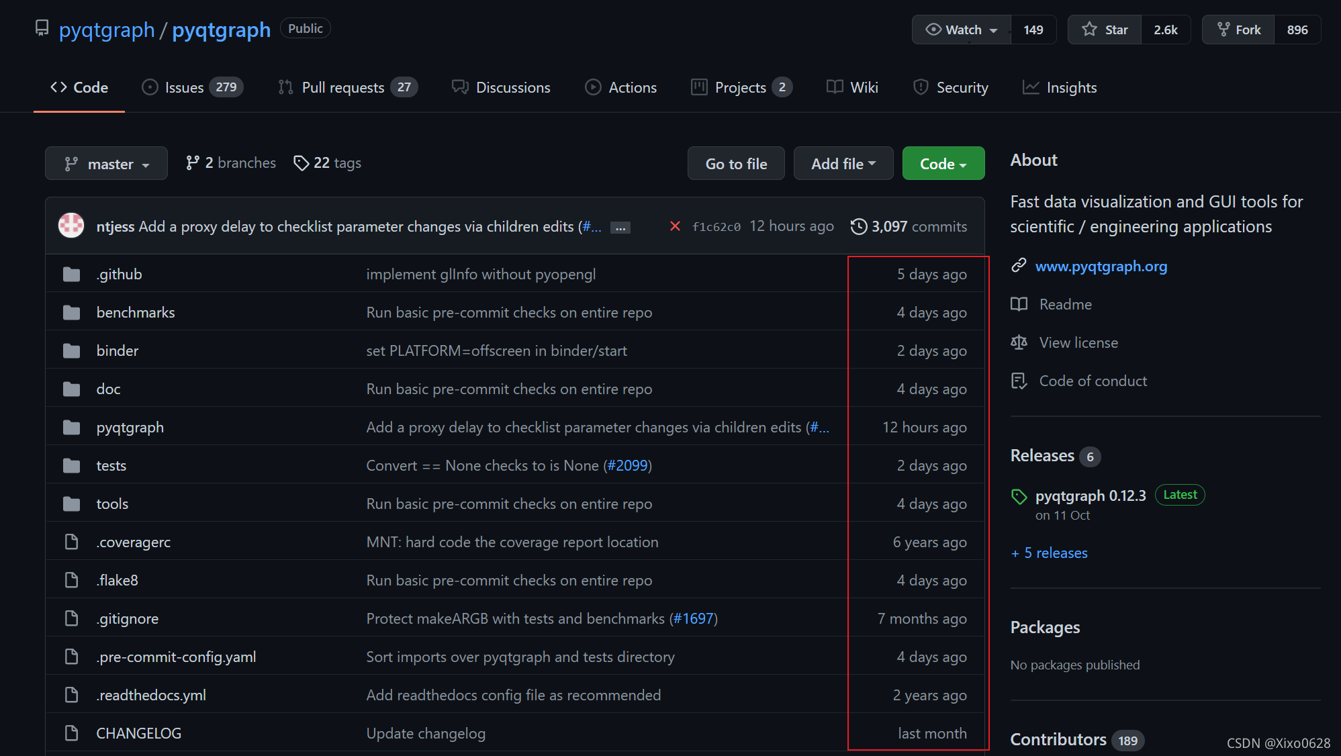This screenshot has height=756, width=1341.
Task: Open the green Code dropdown
Action: 943,164
